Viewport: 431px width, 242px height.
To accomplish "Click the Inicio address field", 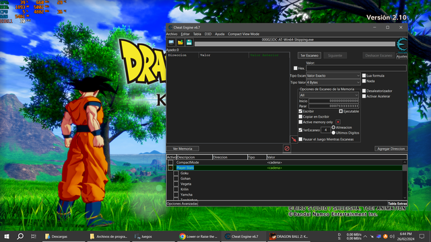I will click(334, 101).
